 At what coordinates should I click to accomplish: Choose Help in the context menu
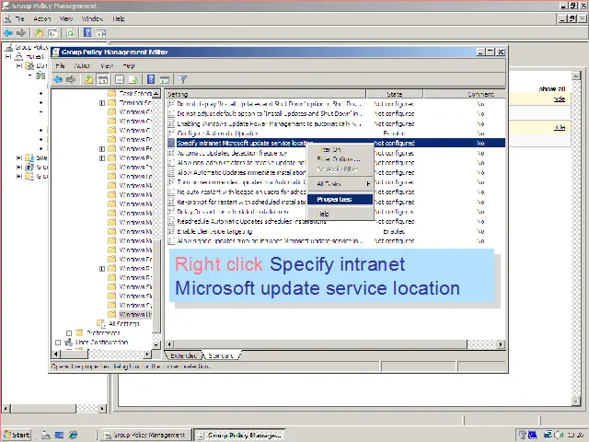tap(340, 214)
